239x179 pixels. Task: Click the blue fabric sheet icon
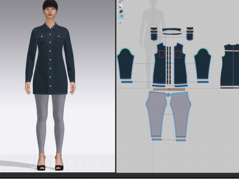[121, 17]
